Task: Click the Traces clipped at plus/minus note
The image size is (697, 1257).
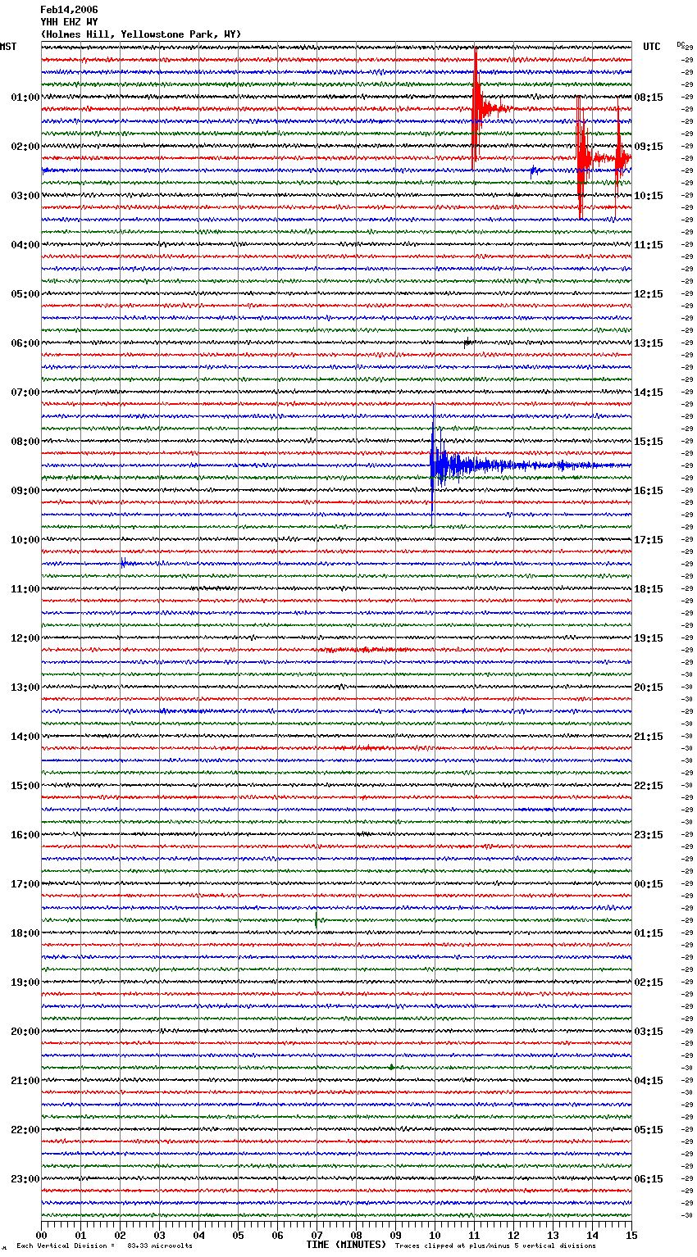Action: pos(495,1246)
